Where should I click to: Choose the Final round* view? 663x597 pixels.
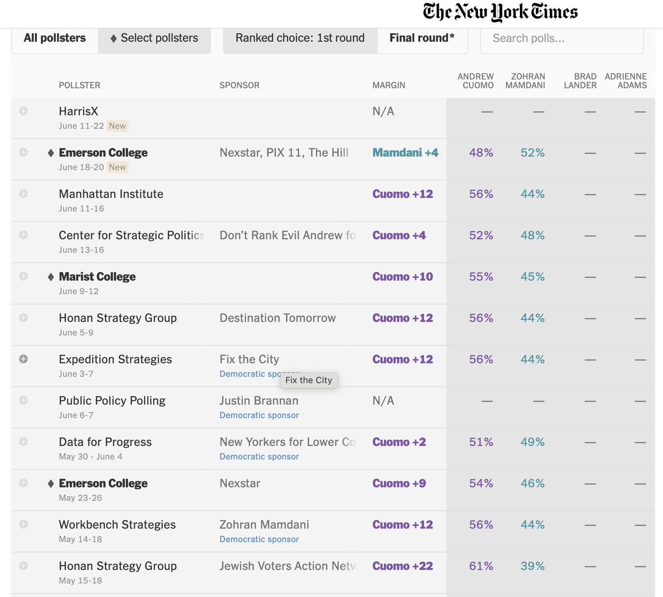422,38
